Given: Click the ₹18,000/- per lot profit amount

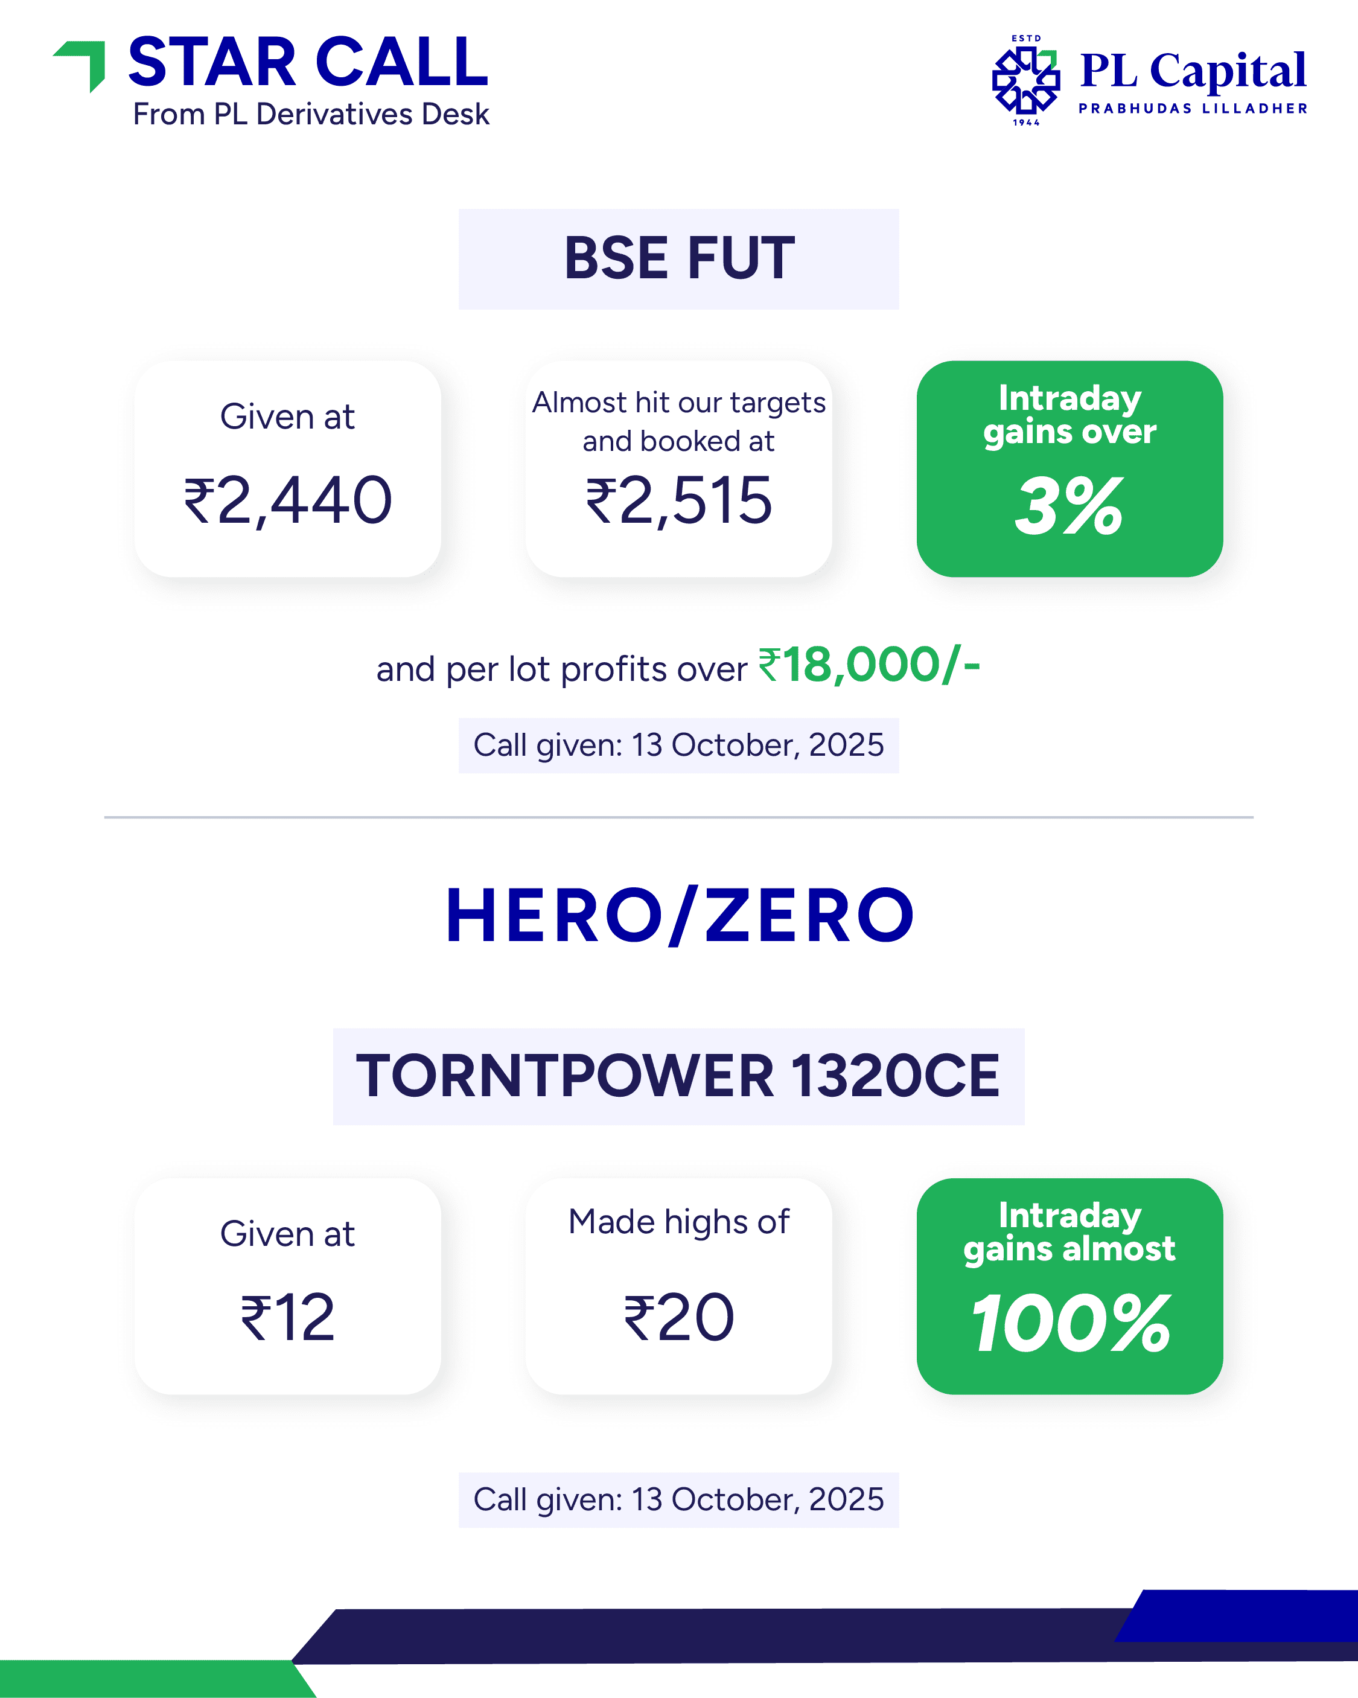Looking at the screenshot, I should click(869, 665).
